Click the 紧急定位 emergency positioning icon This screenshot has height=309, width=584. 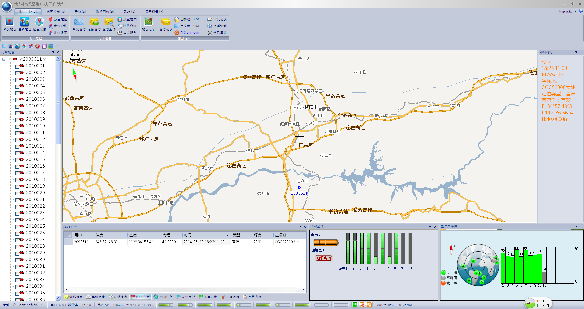pyautogui.click(x=51, y=19)
